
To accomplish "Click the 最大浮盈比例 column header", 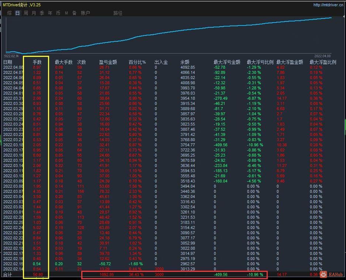I will tap(323, 62).
